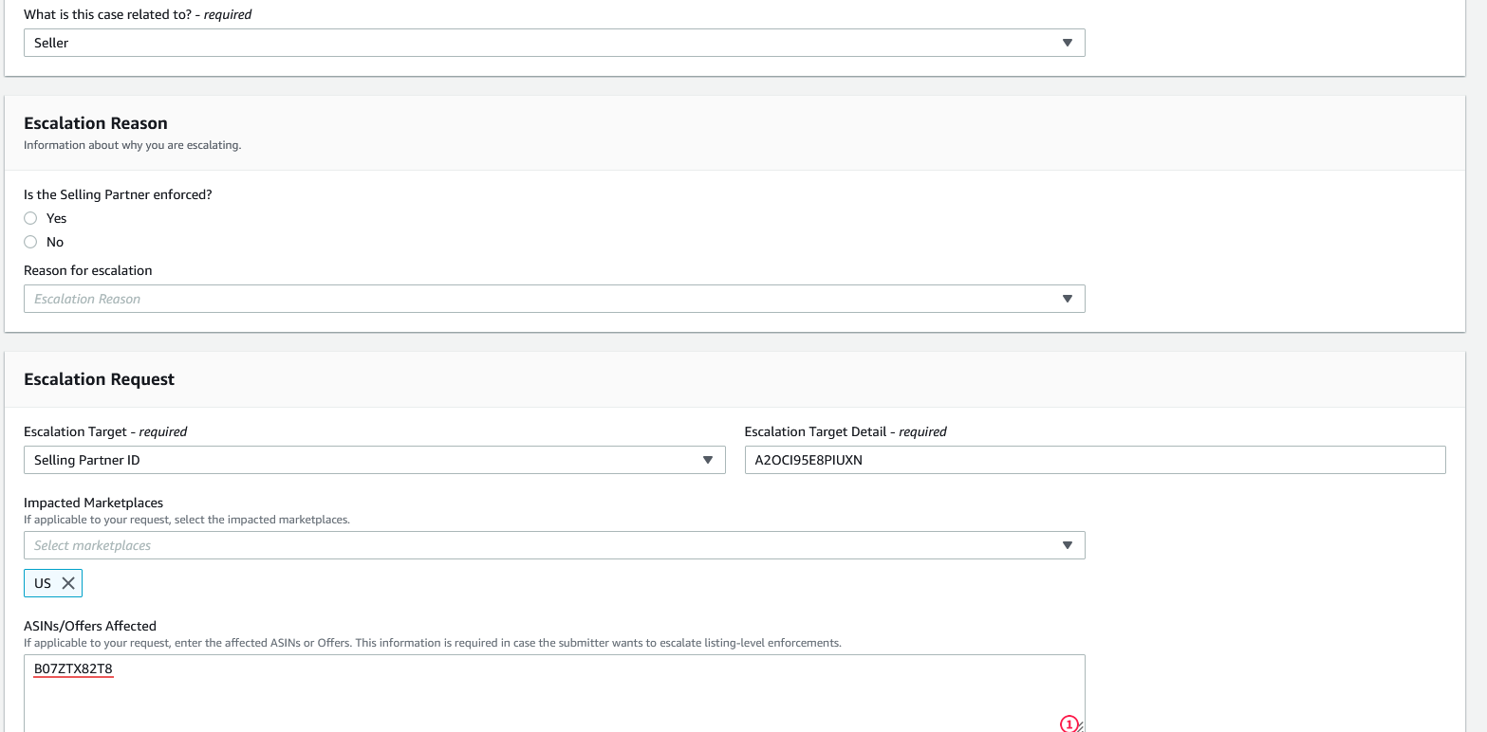Click the Escalation Request section heading
1487x732 pixels.
tap(99, 379)
